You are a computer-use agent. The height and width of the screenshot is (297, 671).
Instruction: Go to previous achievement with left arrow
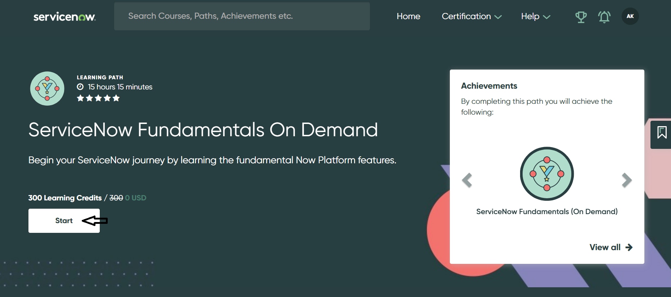click(467, 180)
